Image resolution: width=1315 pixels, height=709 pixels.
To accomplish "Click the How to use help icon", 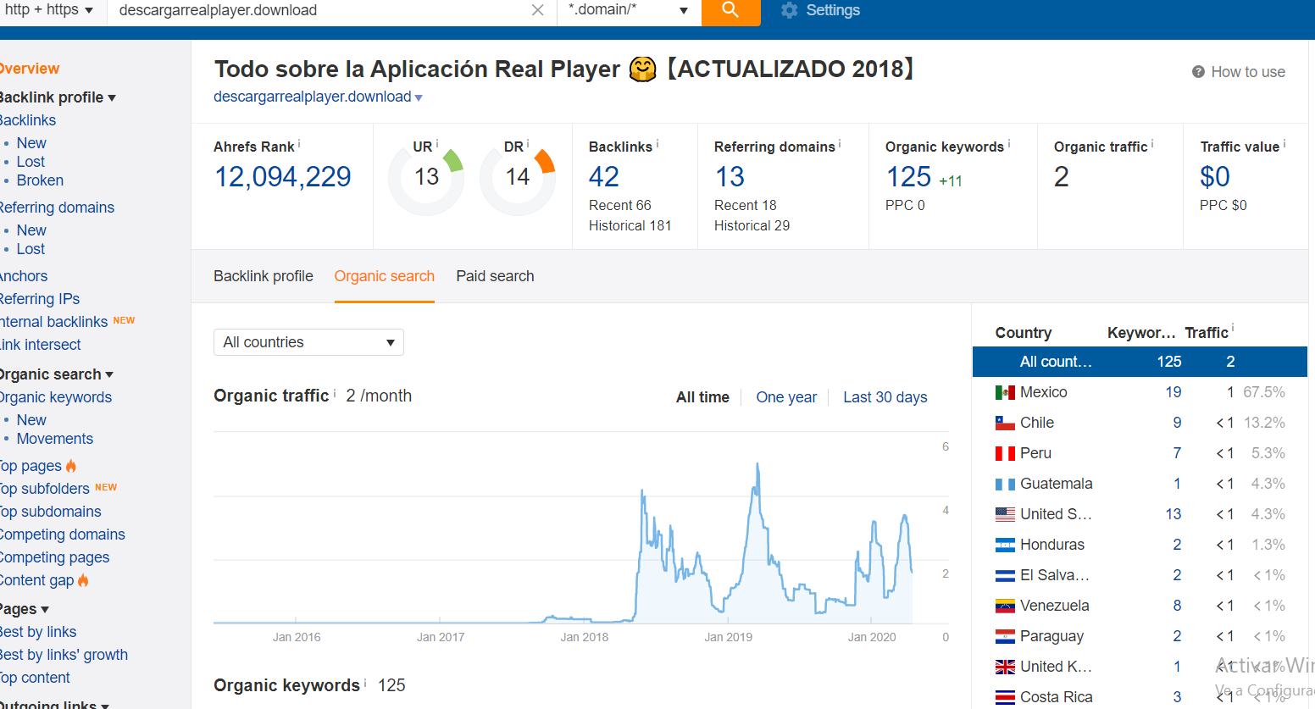I will tap(1198, 72).
